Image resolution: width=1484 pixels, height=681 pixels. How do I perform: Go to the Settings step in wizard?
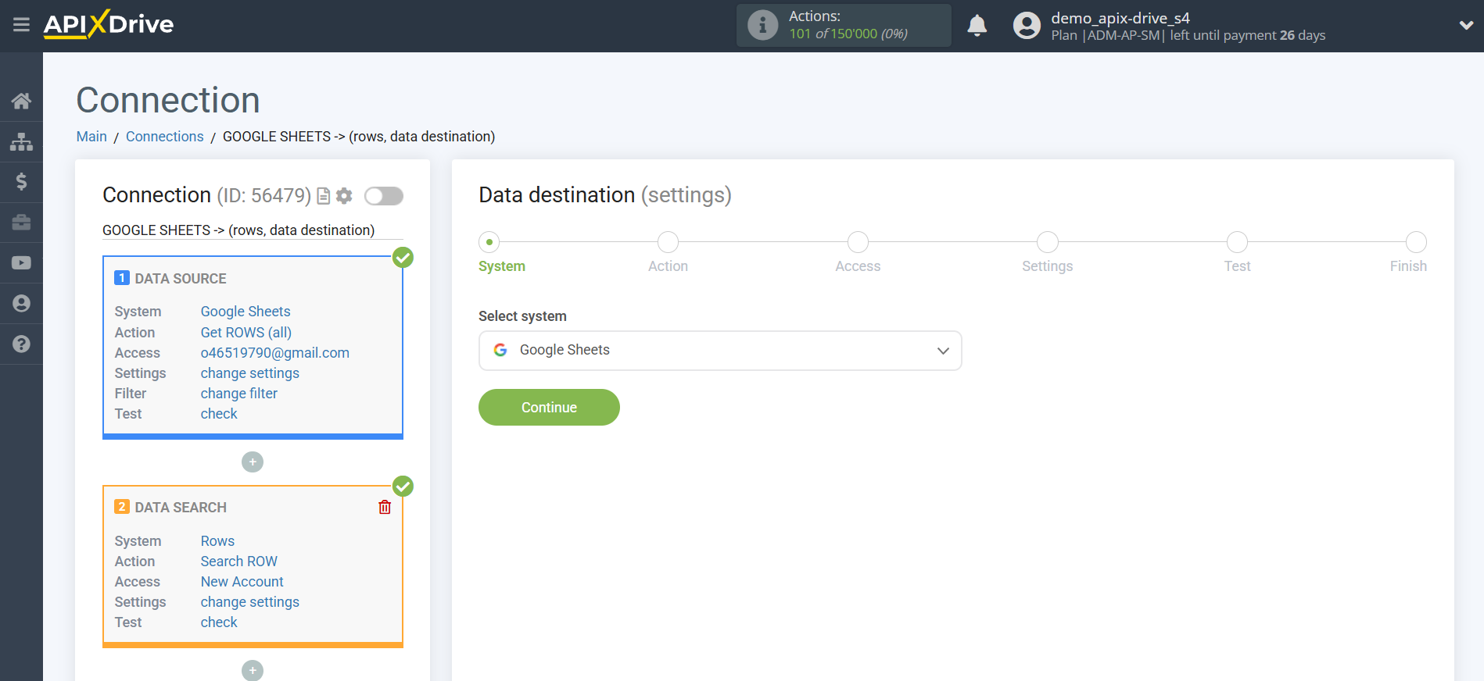(x=1047, y=243)
